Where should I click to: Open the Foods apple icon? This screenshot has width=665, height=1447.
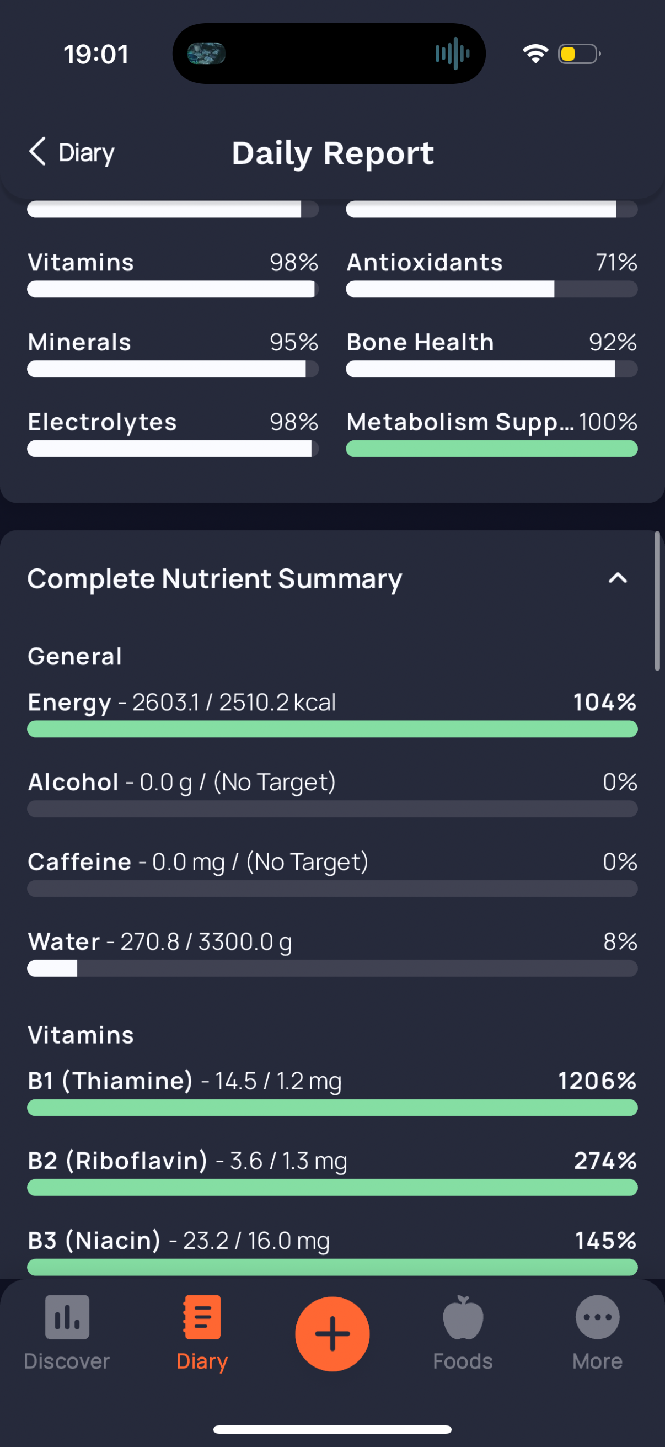click(463, 1317)
